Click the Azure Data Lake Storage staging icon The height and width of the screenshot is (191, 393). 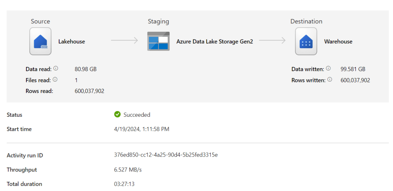point(158,41)
